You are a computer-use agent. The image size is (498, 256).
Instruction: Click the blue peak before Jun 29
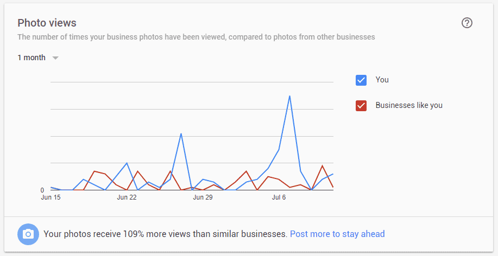coord(181,133)
